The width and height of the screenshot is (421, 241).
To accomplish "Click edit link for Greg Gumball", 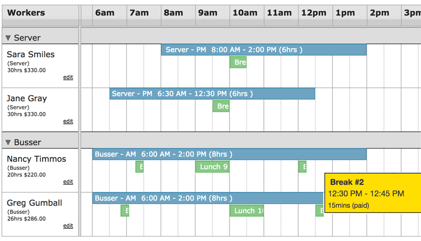I will [x=68, y=226].
